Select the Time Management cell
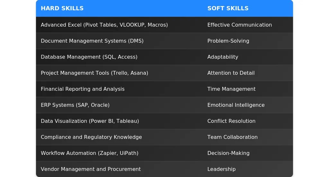 point(231,89)
